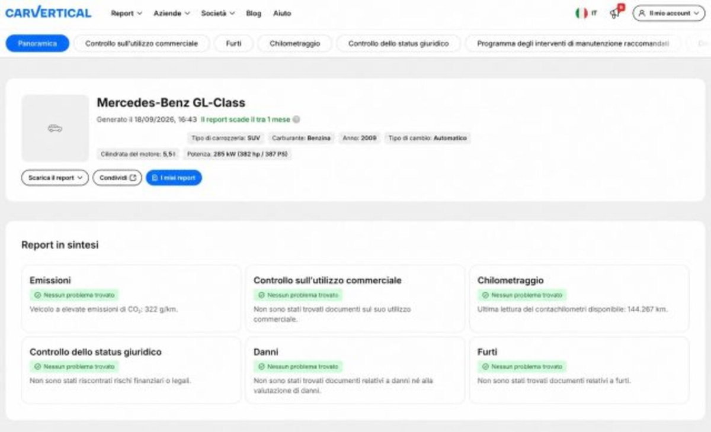Expand the Scarica il report dropdown
Image resolution: width=711 pixels, height=432 pixels.
55,178
